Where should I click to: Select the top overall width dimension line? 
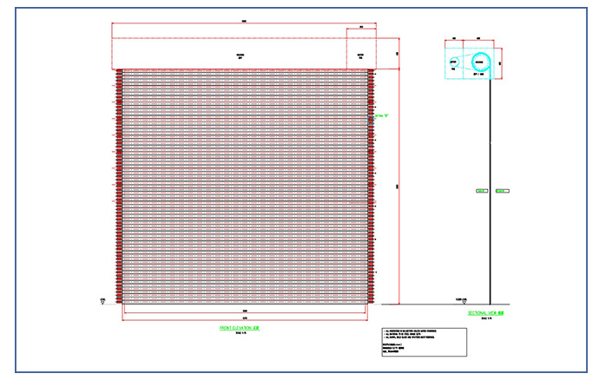(x=244, y=21)
